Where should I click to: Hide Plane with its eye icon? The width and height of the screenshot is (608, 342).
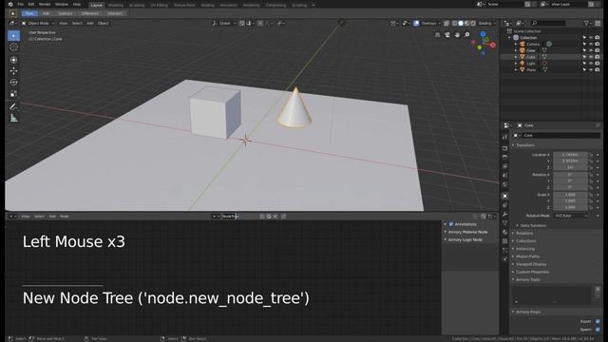[x=591, y=69]
